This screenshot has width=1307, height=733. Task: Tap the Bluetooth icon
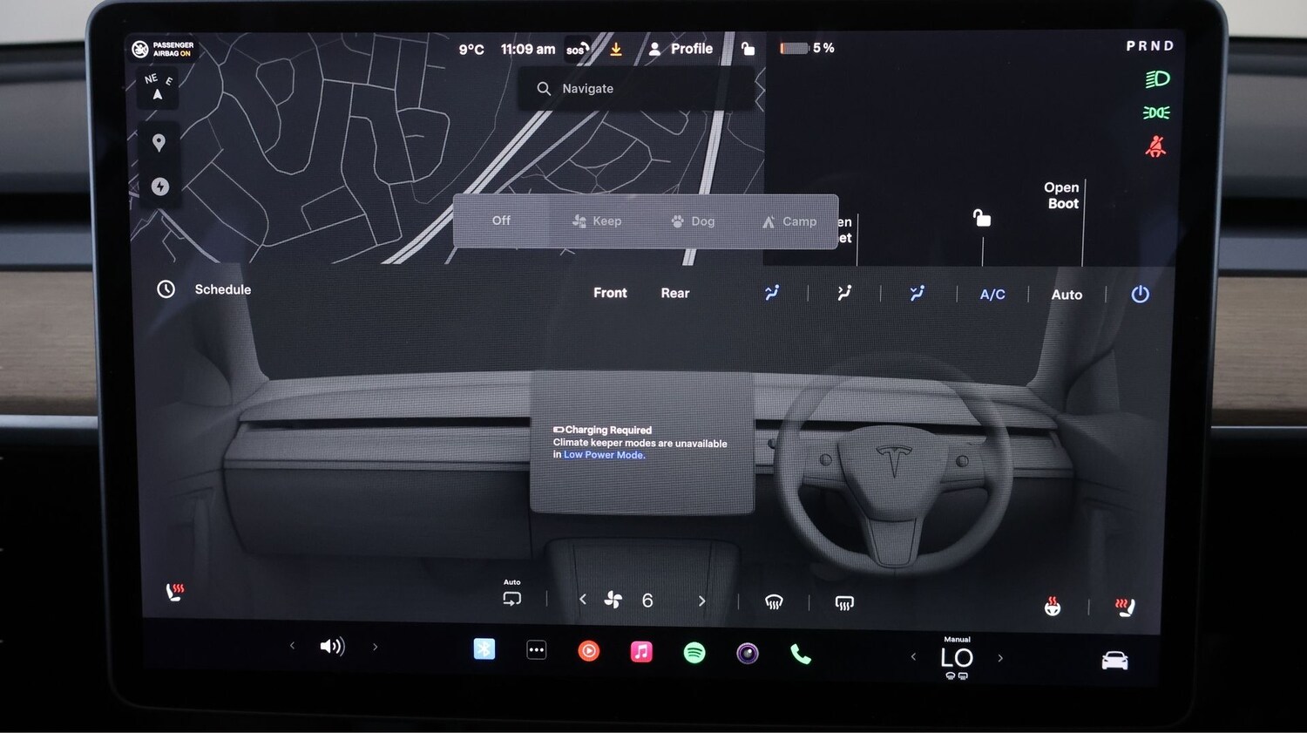coord(484,649)
